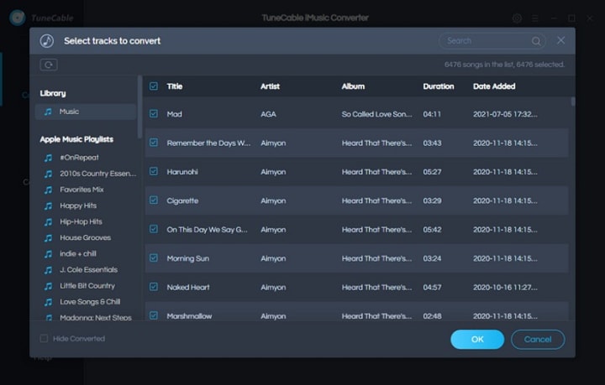605x385 pixels.
Task: Click the TuneCable logo icon
Action: 18,18
